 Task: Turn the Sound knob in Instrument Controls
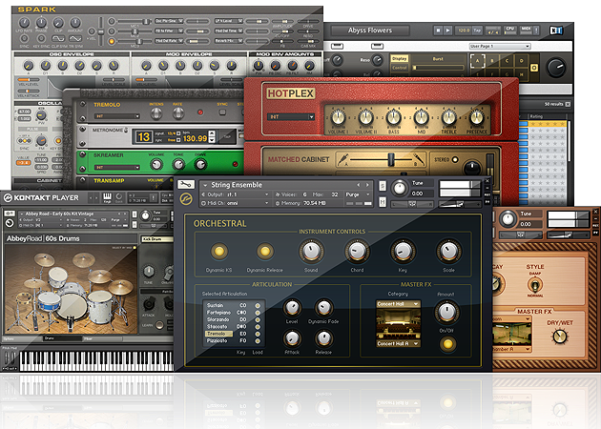[x=310, y=251]
